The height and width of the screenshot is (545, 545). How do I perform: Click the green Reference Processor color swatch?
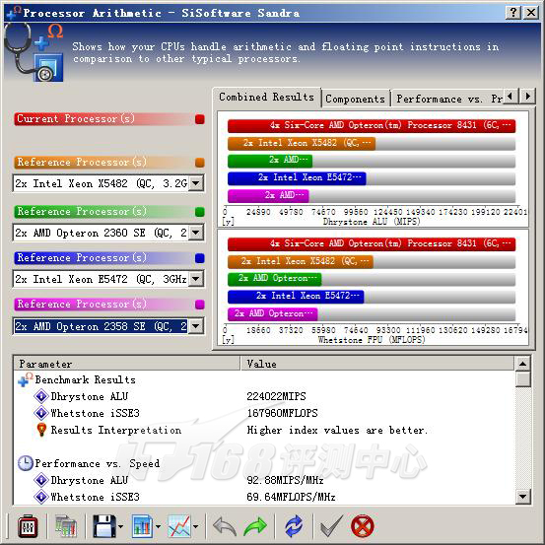[200, 212]
